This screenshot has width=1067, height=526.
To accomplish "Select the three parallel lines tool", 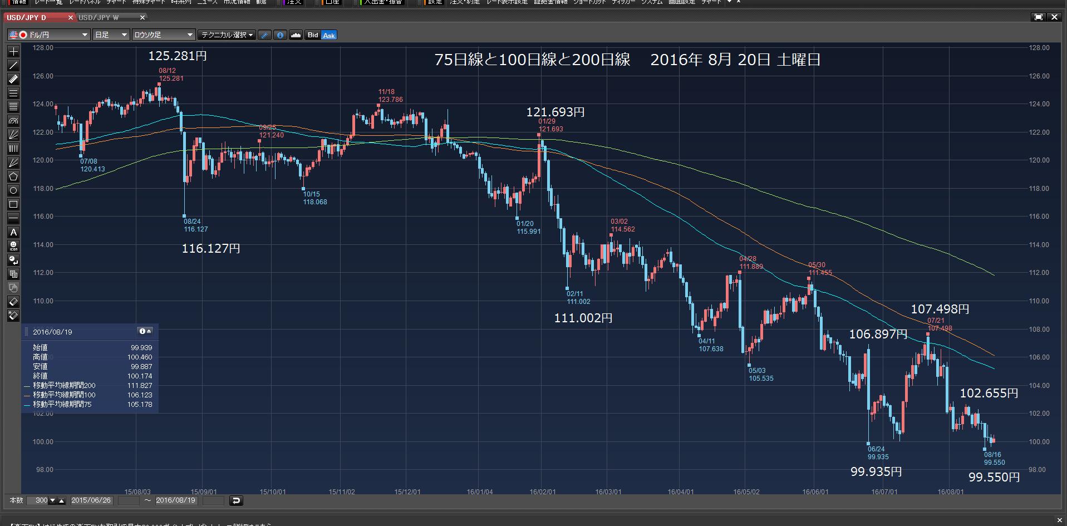I will coord(13,93).
